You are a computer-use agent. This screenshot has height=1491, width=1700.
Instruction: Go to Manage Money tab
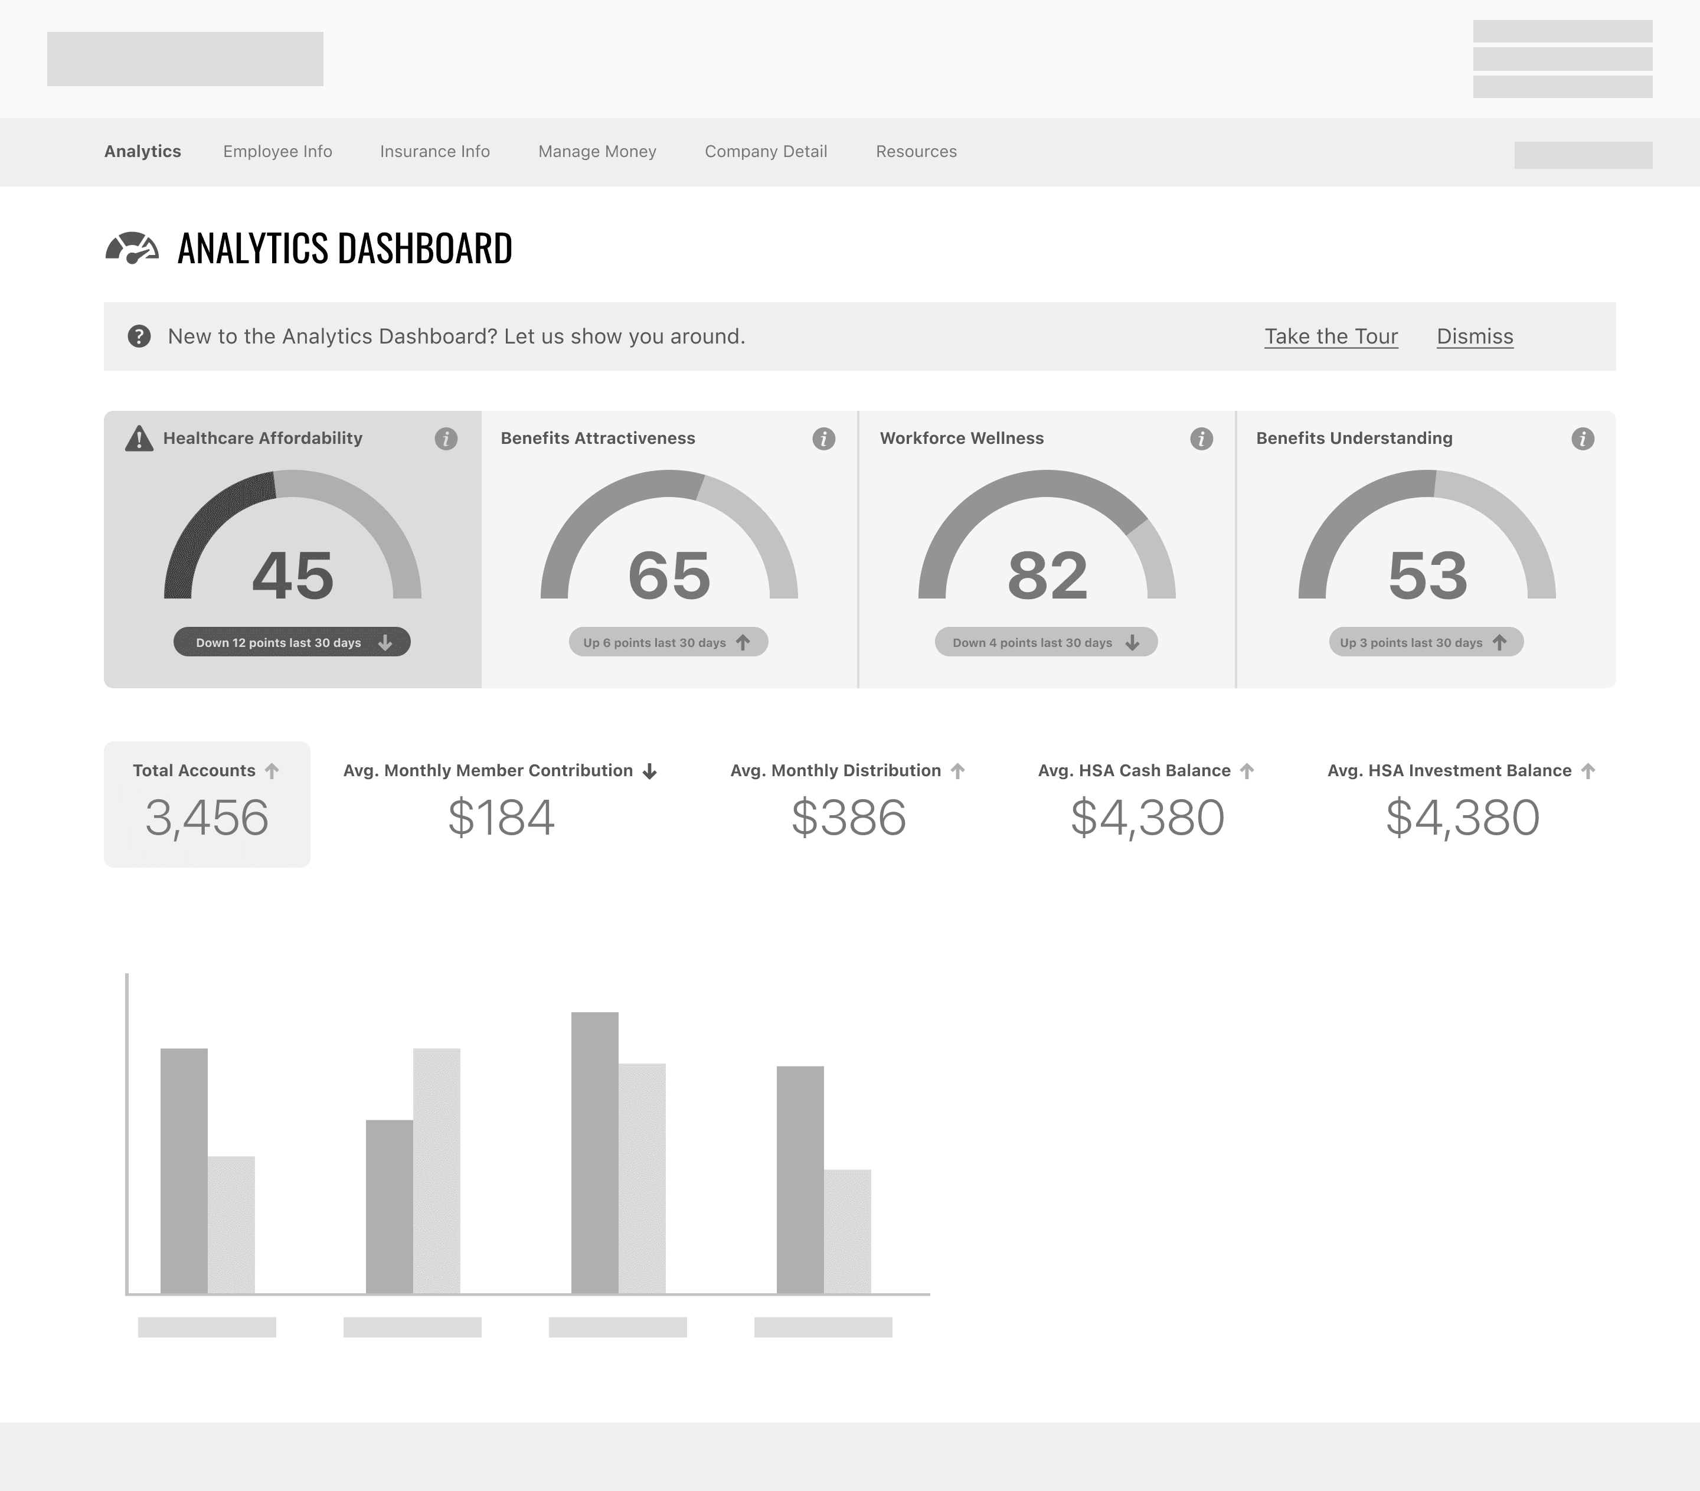click(x=597, y=151)
